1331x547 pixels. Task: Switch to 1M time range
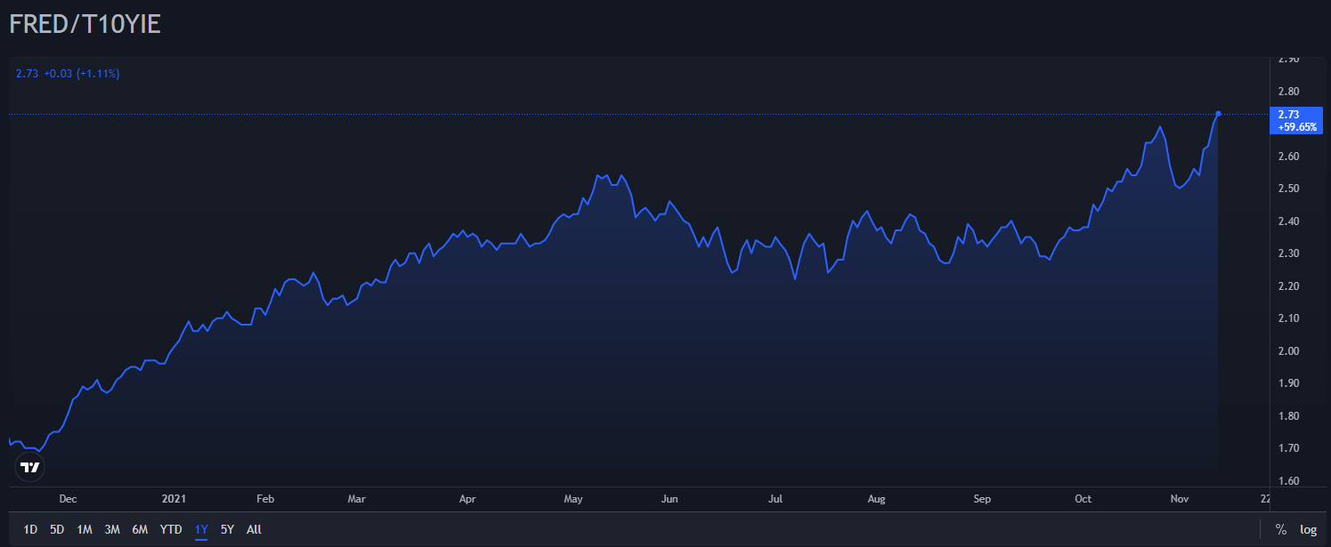[x=85, y=529]
